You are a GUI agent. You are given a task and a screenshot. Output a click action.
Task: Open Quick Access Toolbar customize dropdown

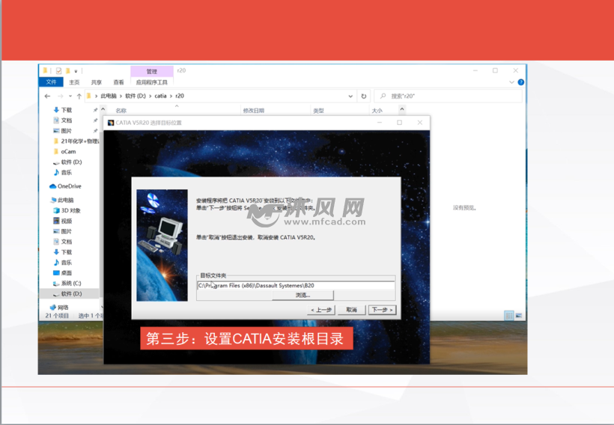76,71
